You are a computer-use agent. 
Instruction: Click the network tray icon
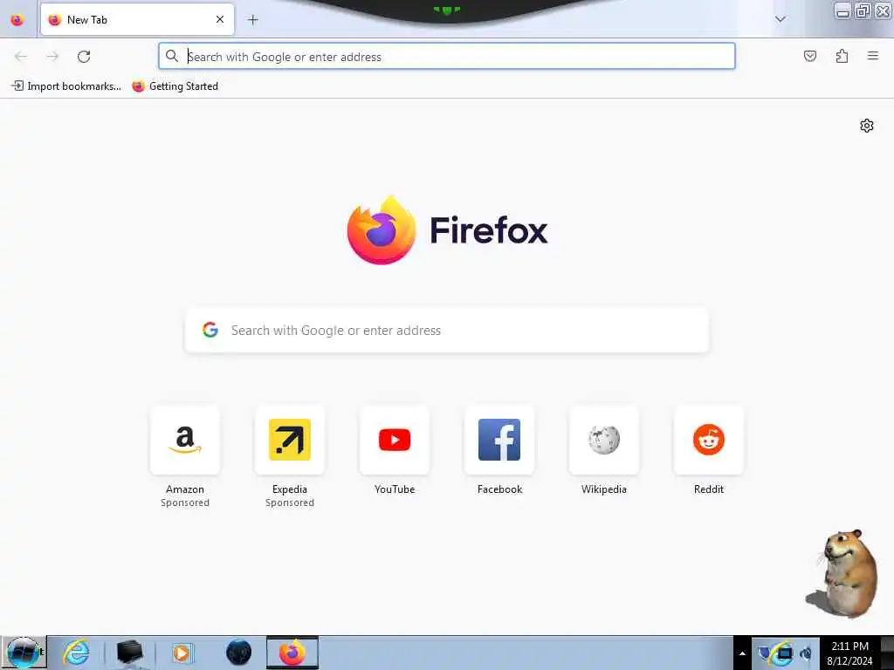[x=783, y=653]
